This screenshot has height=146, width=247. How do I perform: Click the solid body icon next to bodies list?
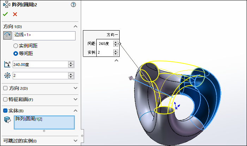point(7,120)
